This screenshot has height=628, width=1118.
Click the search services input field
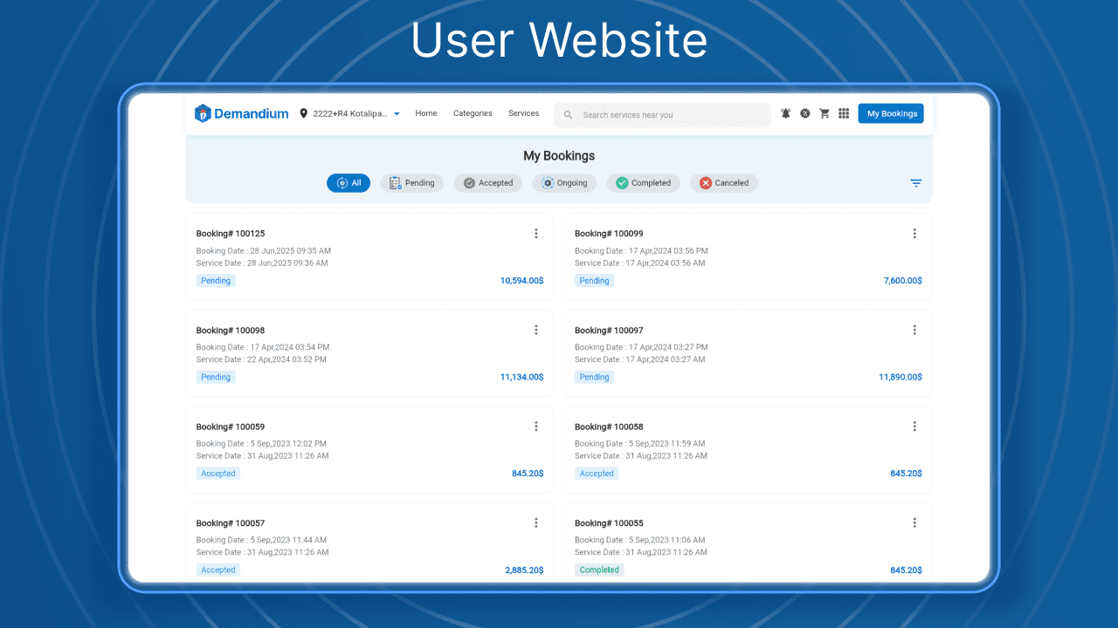(x=662, y=113)
